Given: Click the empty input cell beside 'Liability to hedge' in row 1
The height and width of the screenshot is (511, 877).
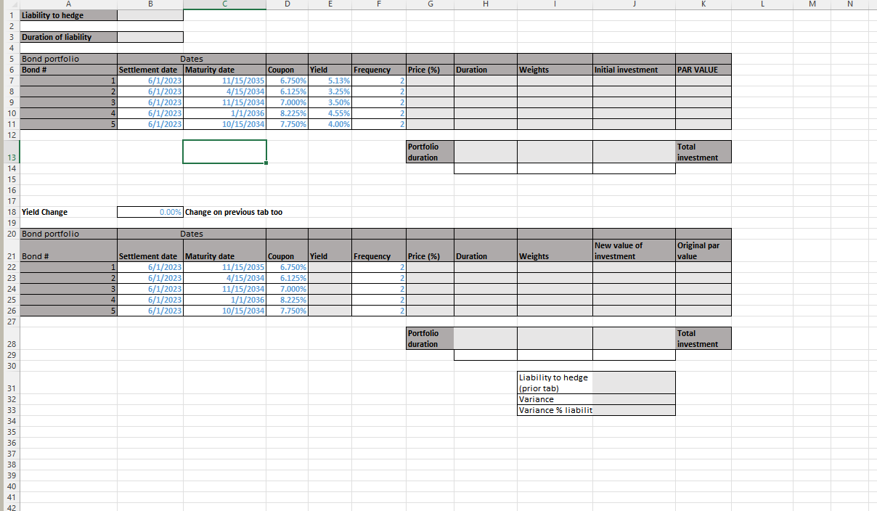Looking at the screenshot, I should (150, 15).
